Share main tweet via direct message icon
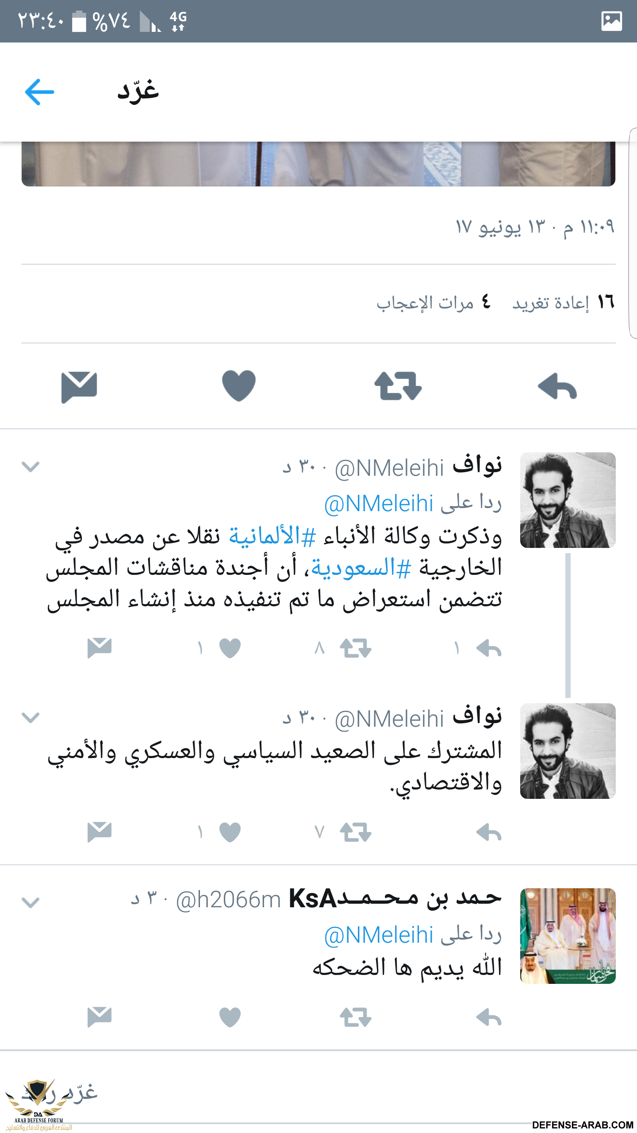637x1133 pixels. (79, 387)
